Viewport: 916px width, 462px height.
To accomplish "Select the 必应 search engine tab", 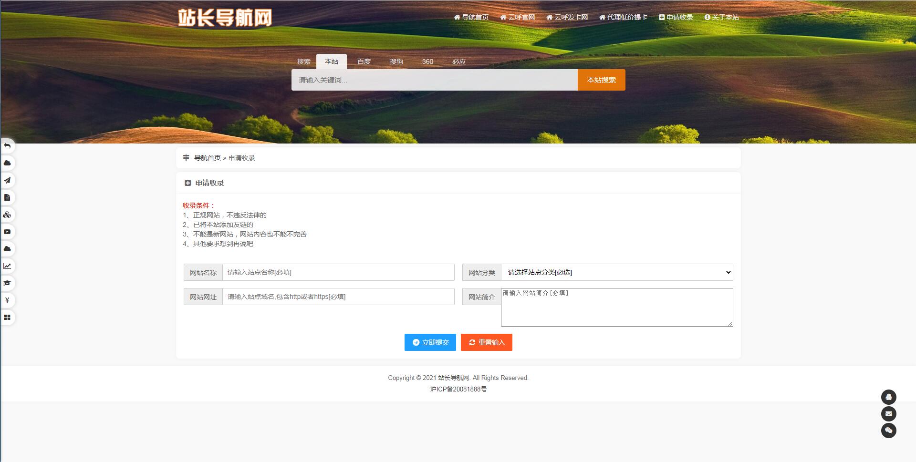I will click(x=458, y=62).
